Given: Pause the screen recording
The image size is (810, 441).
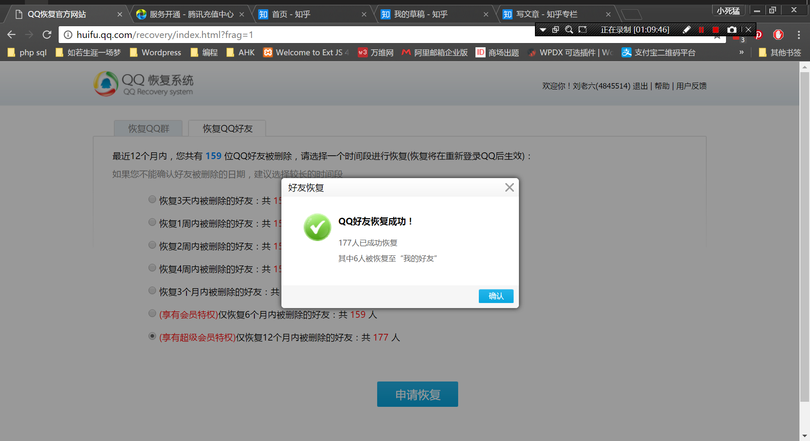Looking at the screenshot, I should pos(701,30).
